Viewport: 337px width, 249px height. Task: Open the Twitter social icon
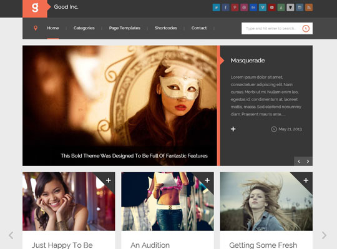216,7
